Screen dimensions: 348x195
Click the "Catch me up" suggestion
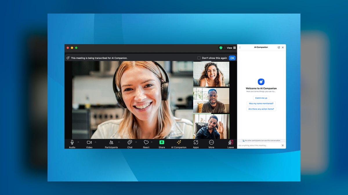coord(261,98)
